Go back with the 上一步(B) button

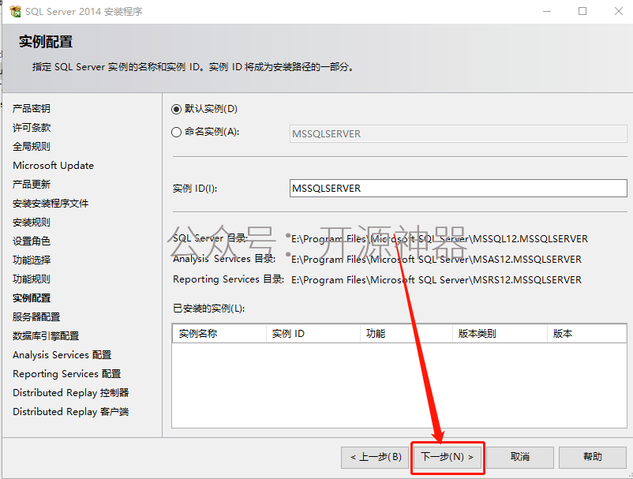pos(375,457)
